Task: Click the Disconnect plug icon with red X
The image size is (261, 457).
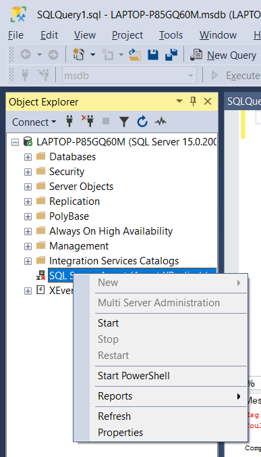Action: pyautogui.click(x=88, y=121)
